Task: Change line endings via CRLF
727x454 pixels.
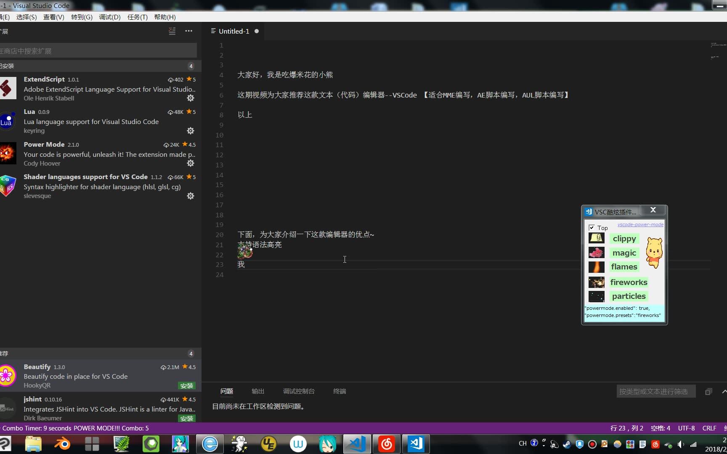Action: (709, 428)
